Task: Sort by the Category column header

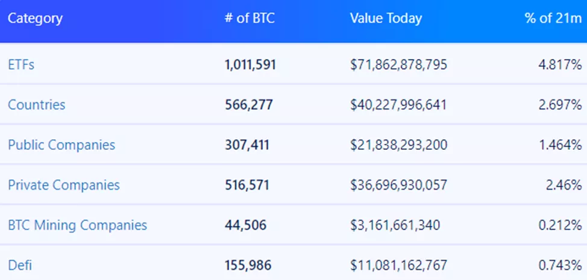Action: (35, 18)
